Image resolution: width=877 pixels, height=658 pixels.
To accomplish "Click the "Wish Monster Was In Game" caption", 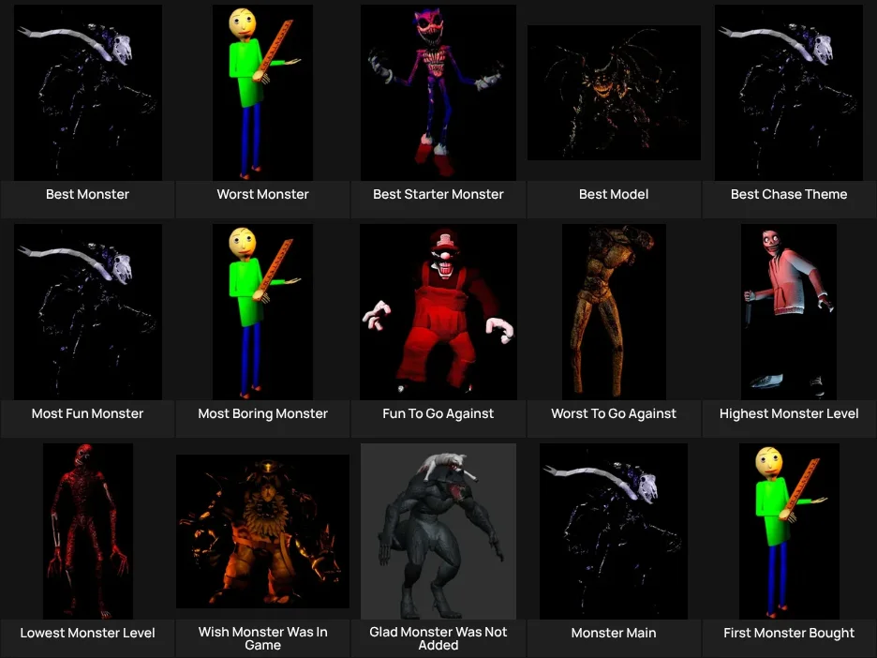I will [x=263, y=638].
